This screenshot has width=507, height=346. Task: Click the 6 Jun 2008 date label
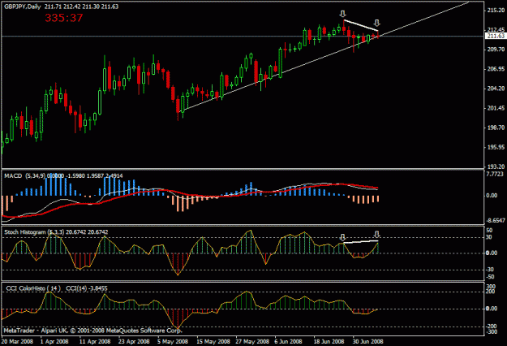pos(288,341)
